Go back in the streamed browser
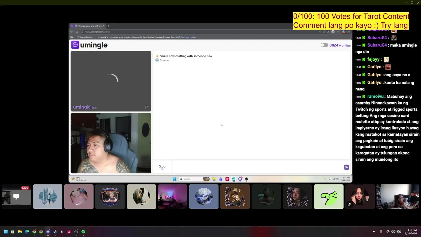 (x=72, y=32)
